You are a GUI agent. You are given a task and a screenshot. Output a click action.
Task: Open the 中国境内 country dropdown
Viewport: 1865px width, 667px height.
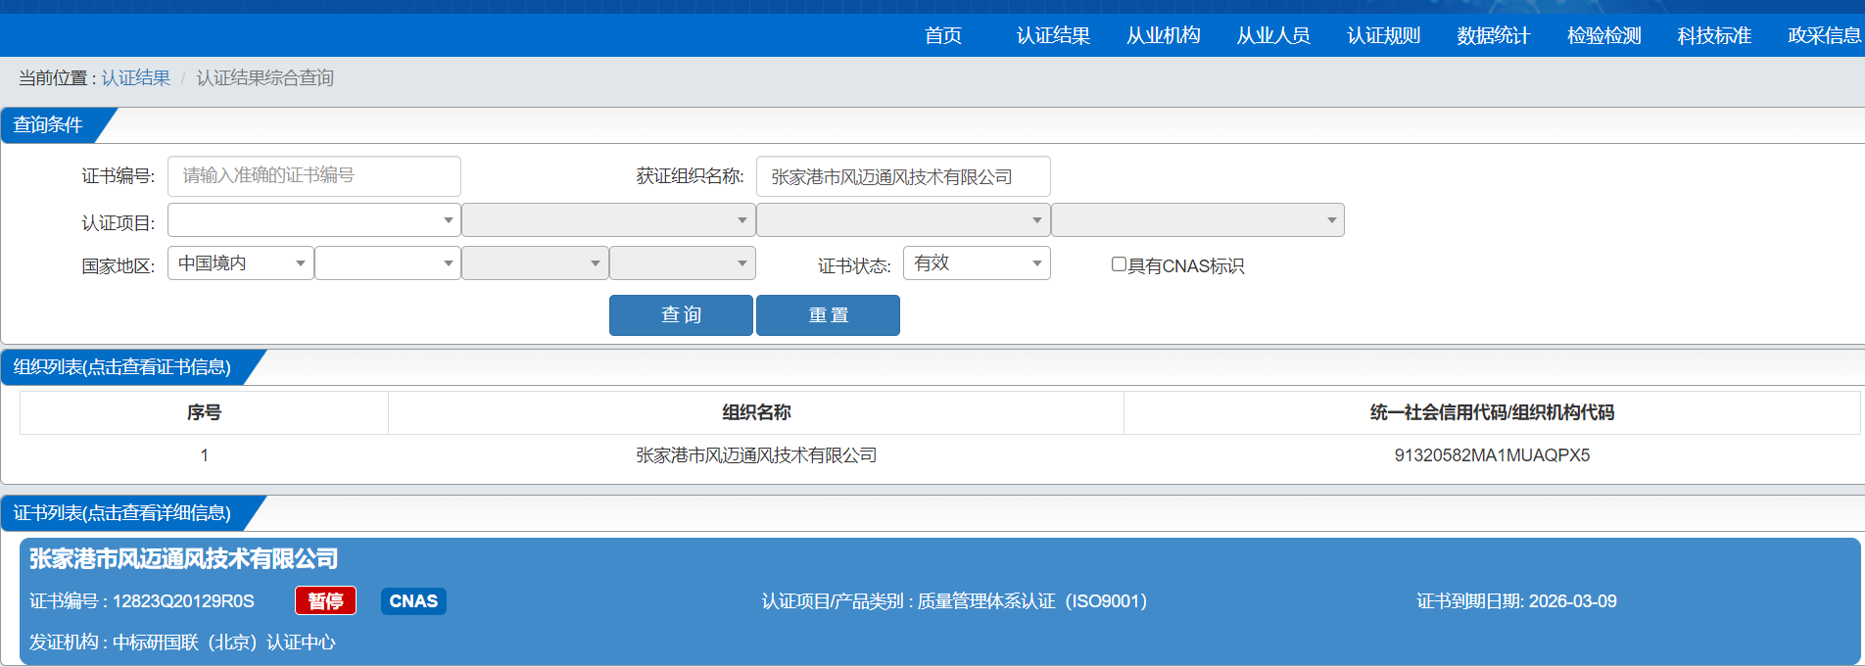[241, 263]
